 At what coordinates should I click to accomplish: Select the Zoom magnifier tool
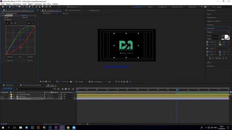pyautogui.click(x=13, y=7)
